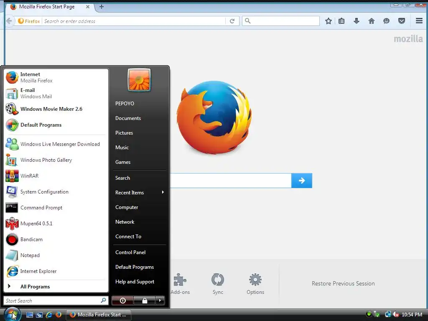Open Music folder
This screenshot has width=428, height=321.
(x=122, y=148)
